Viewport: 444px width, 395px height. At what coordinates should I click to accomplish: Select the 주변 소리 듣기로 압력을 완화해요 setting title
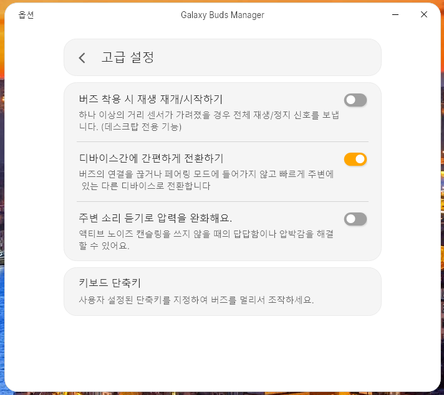pos(155,218)
